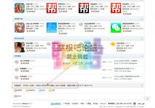Open the 微信管家帮帮帮 forum link
This screenshot has width=155, height=108.
click(x=128, y=24)
